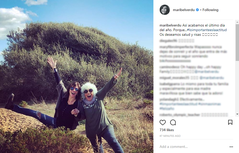The width and height of the screenshot is (239, 153).
Task: Click the comment speech bubble icon
Action: pos(173,122)
